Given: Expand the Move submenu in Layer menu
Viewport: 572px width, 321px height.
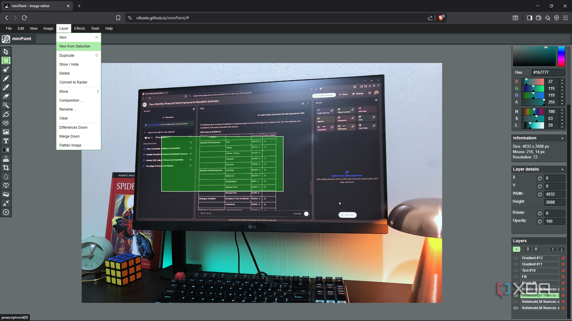Looking at the screenshot, I should [79, 91].
